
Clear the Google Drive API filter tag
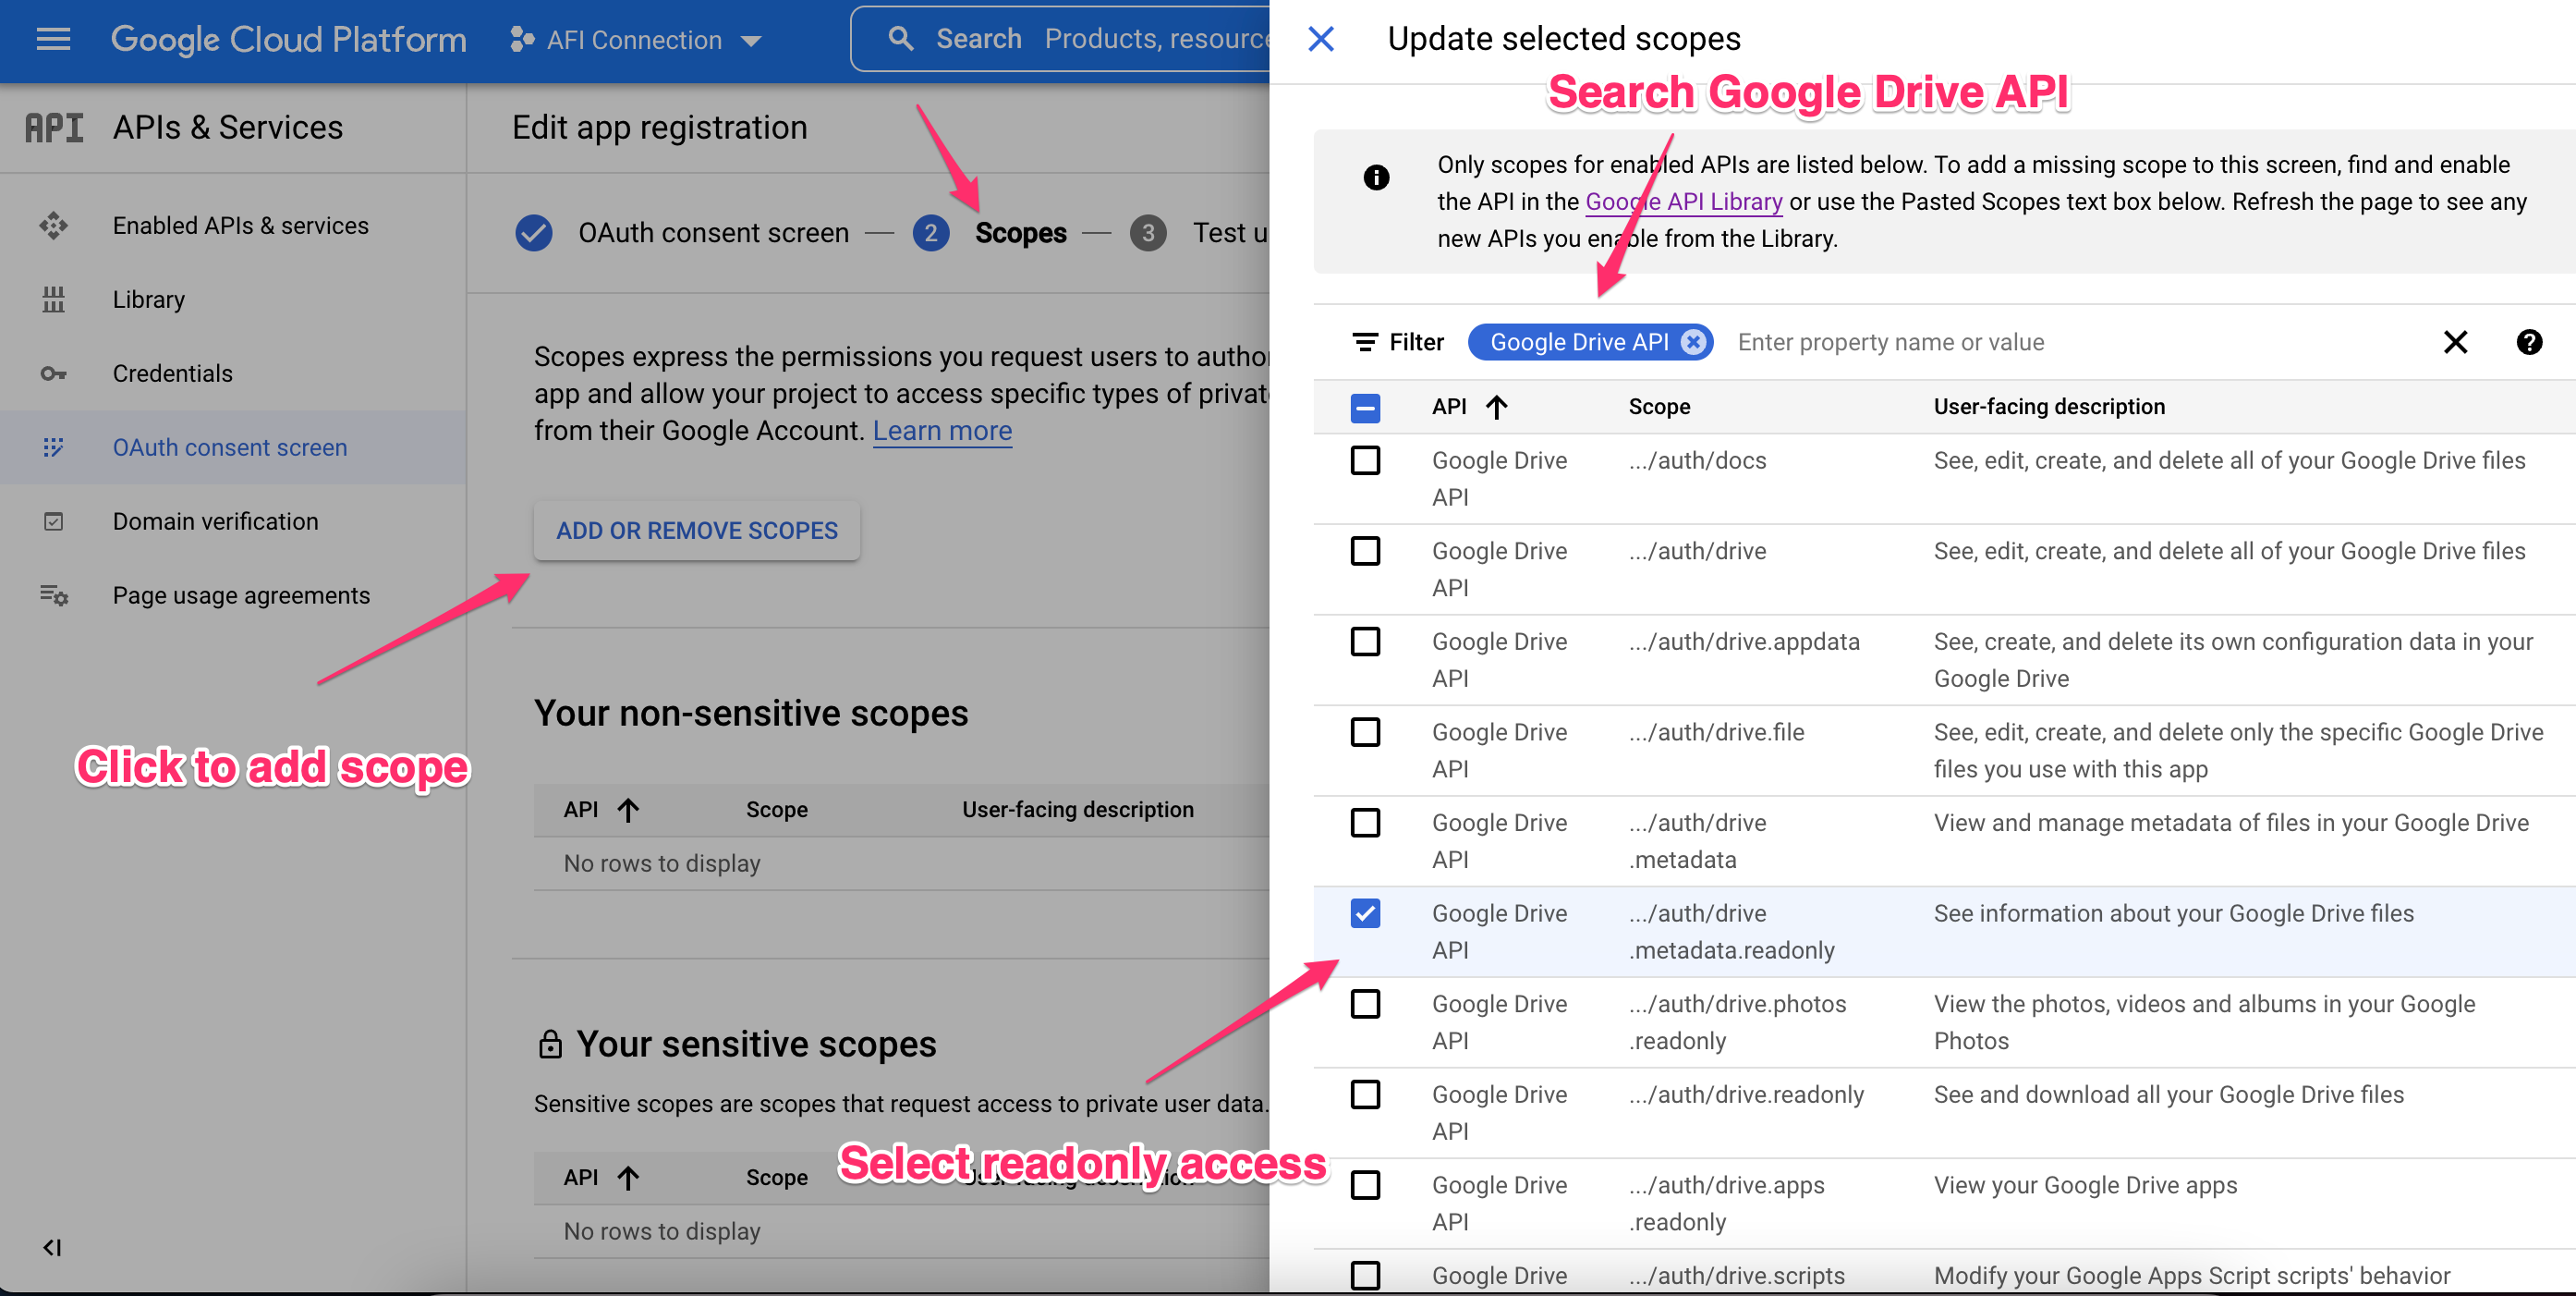tap(1695, 342)
